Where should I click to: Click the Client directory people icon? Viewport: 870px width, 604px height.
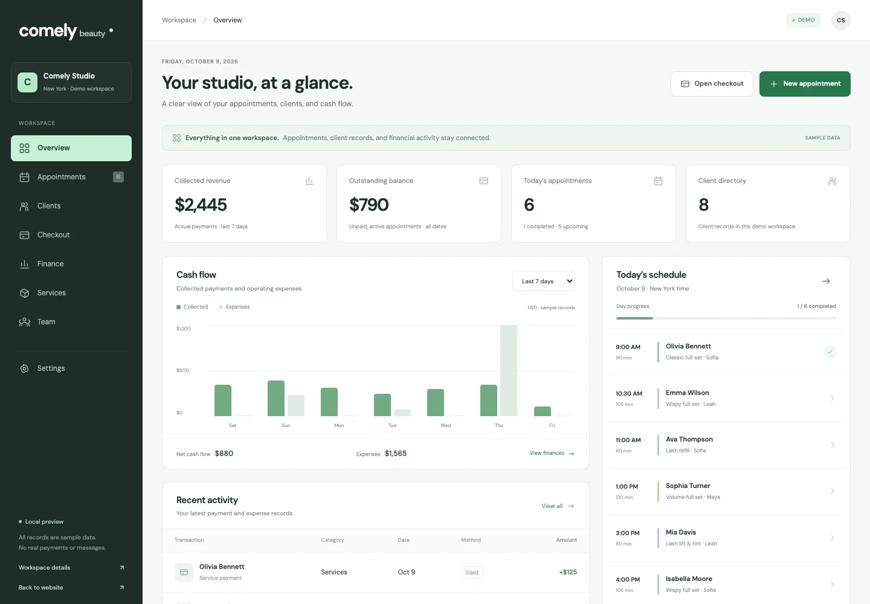833,181
